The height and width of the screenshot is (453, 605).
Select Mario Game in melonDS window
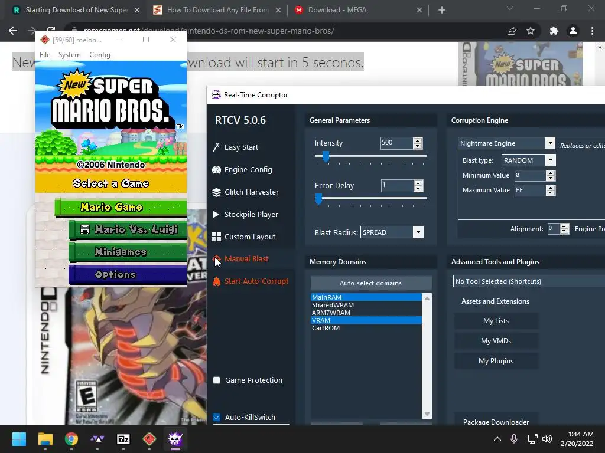[x=121, y=207]
